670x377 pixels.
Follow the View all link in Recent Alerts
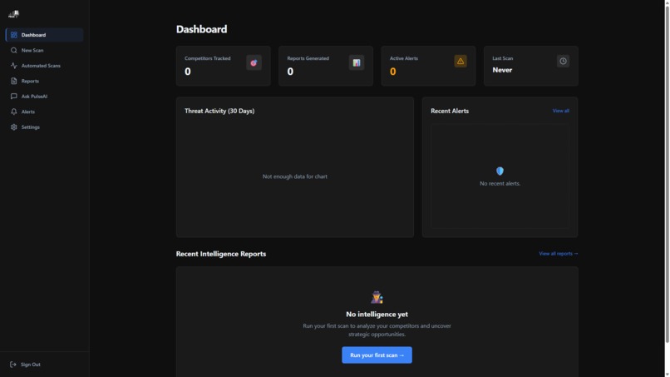point(560,111)
